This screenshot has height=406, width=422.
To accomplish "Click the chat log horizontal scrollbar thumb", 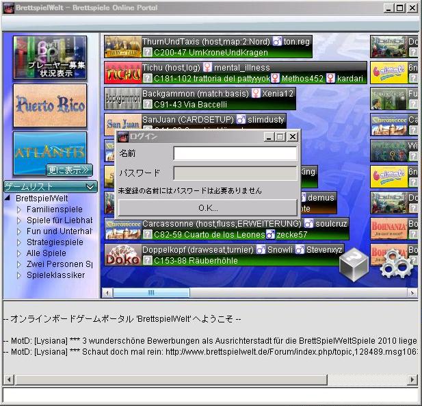I will (x=172, y=380).
